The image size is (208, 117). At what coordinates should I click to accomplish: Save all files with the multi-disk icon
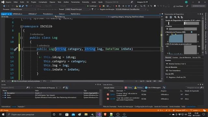[23, 6]
